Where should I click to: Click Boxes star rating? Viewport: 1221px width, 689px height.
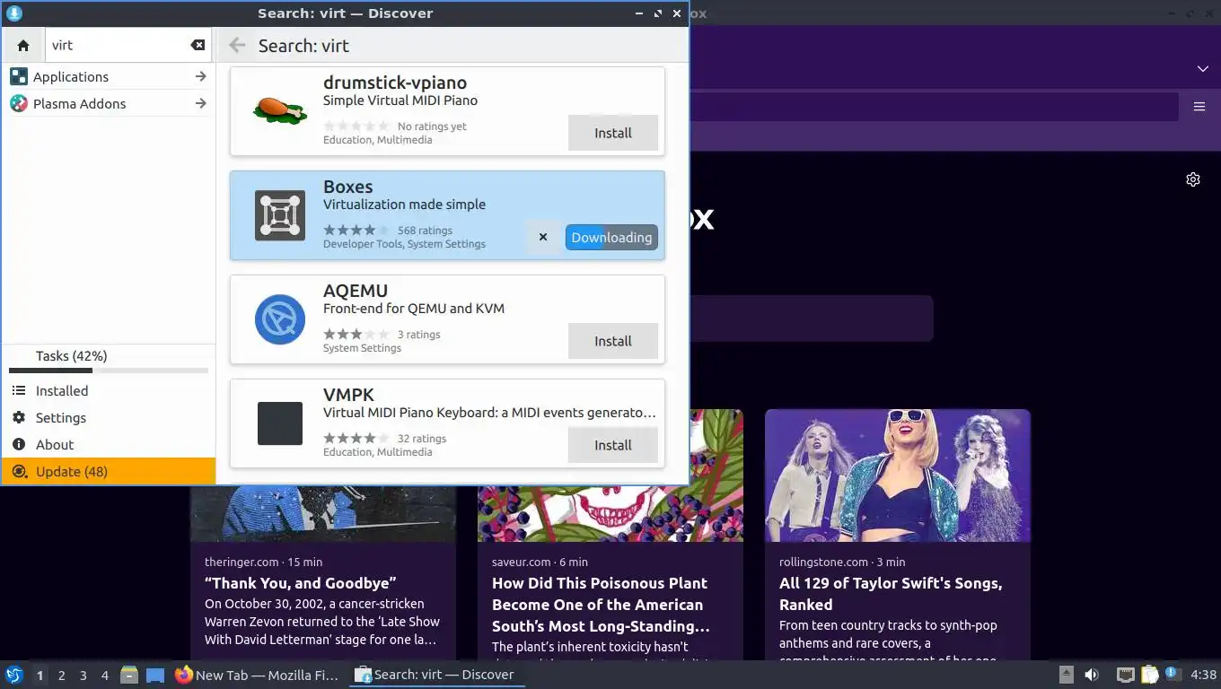[x=356, y=231]
